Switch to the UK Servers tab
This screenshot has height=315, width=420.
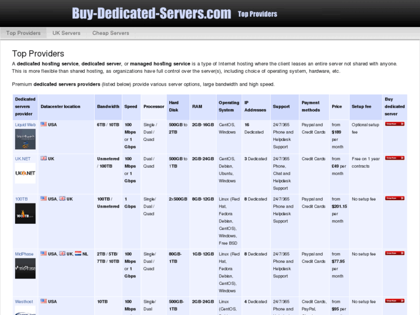tap(66, 33)
